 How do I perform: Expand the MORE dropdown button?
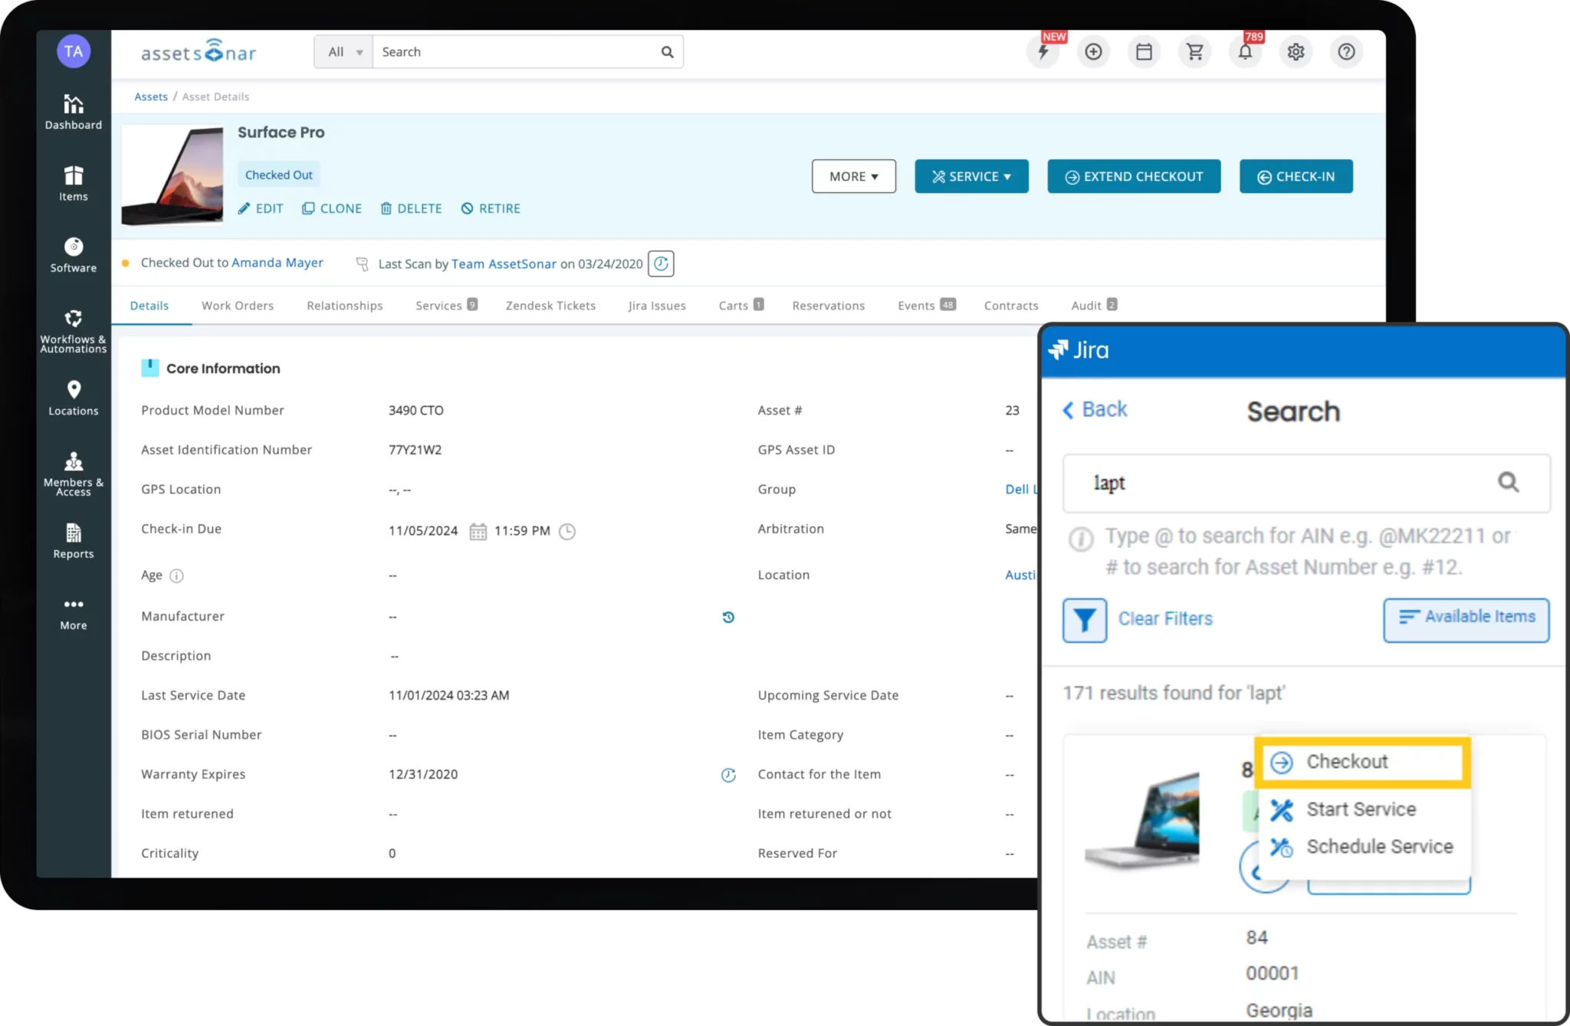coord(854,176)
